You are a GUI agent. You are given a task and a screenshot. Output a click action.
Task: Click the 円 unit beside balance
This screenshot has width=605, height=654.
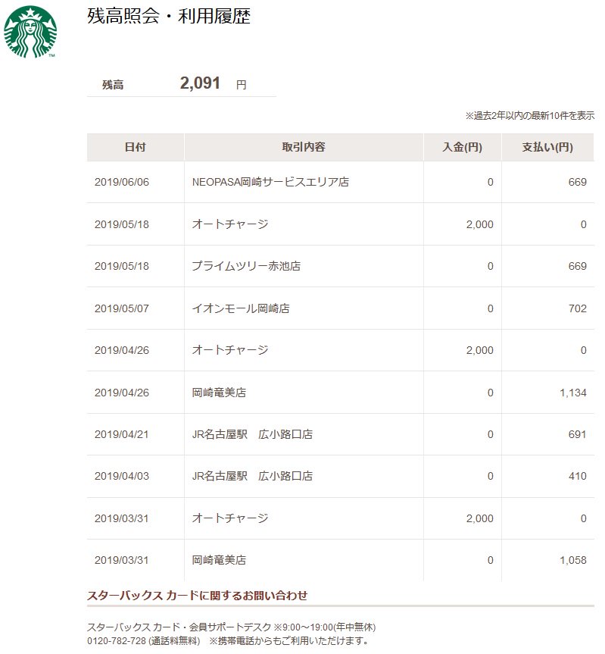[x=242, y=85]
